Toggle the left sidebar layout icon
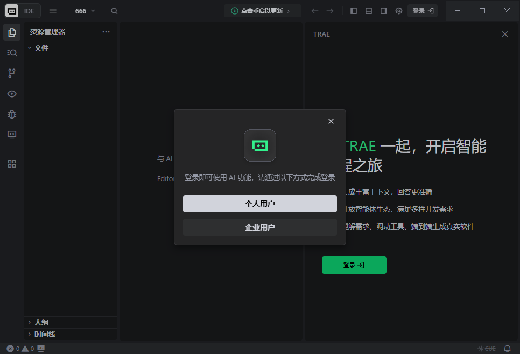The width and height of the screenshot is (520, 354). tap(354, 11)
